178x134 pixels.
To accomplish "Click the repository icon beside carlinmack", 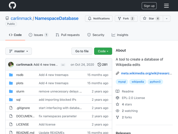I will pos(7,18).
